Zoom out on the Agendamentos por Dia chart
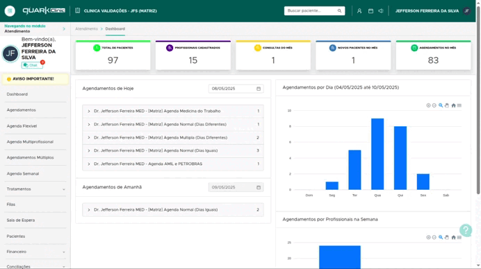 434,105
